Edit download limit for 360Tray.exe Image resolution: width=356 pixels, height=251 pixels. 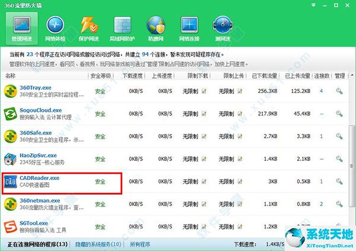click(x=204, y=91)
